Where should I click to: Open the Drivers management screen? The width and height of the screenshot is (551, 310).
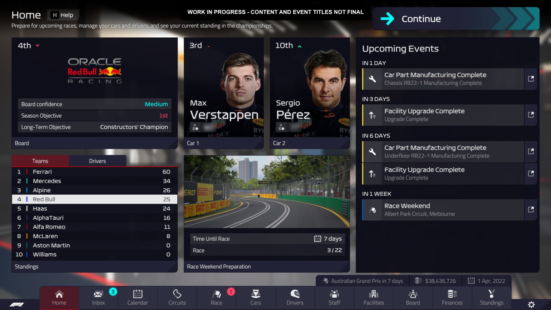(295, 297)
